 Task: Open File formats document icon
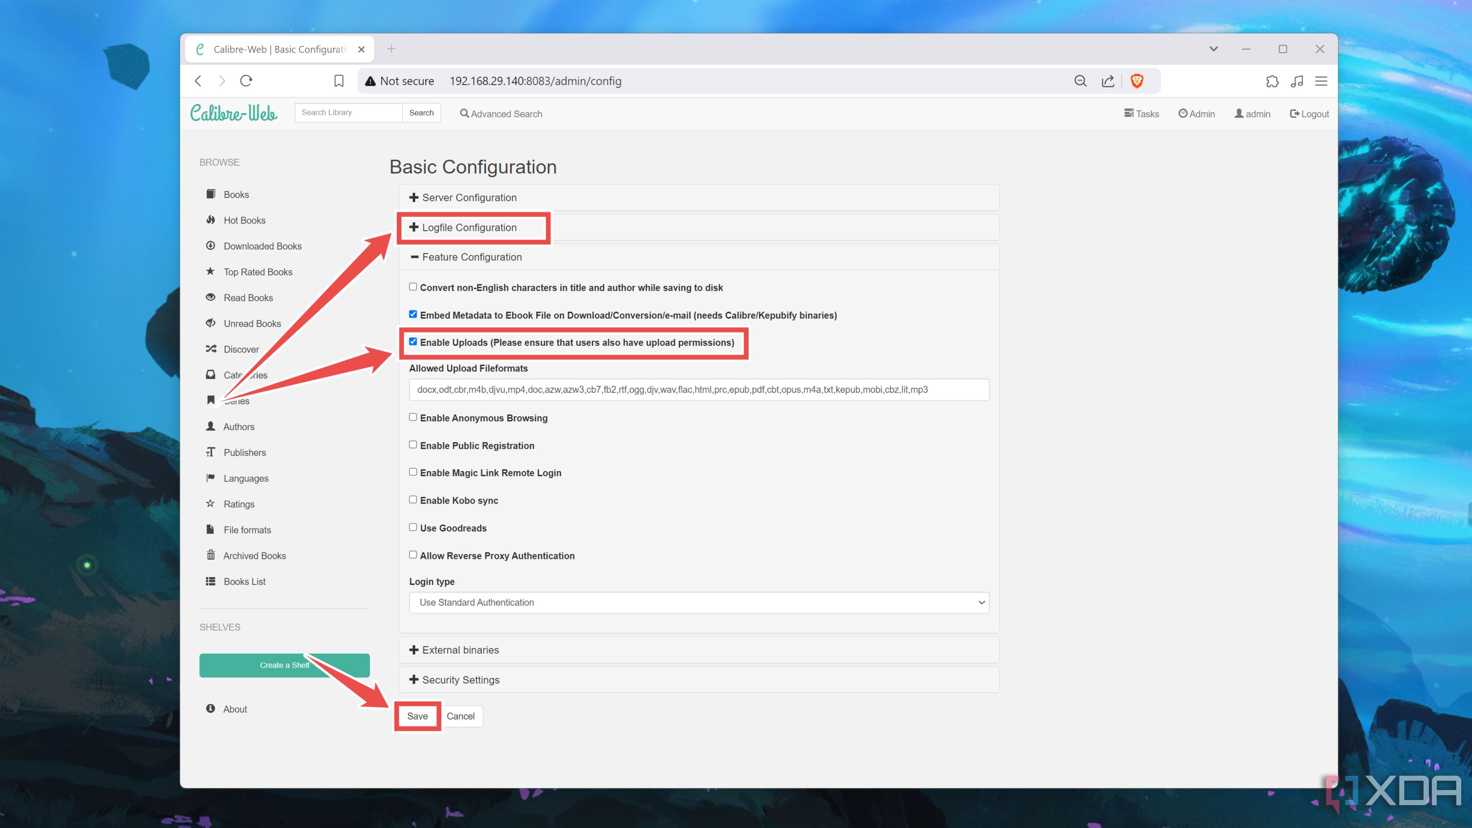(x=211, y=529)
